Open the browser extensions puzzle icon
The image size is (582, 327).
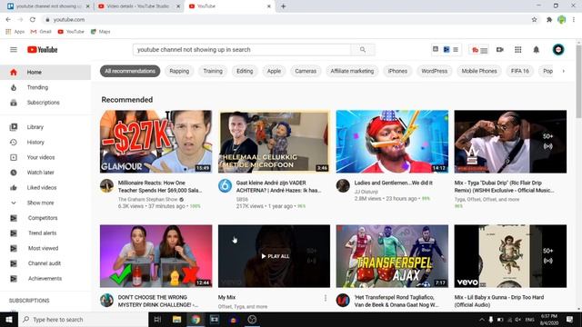[x=549, y=20]
